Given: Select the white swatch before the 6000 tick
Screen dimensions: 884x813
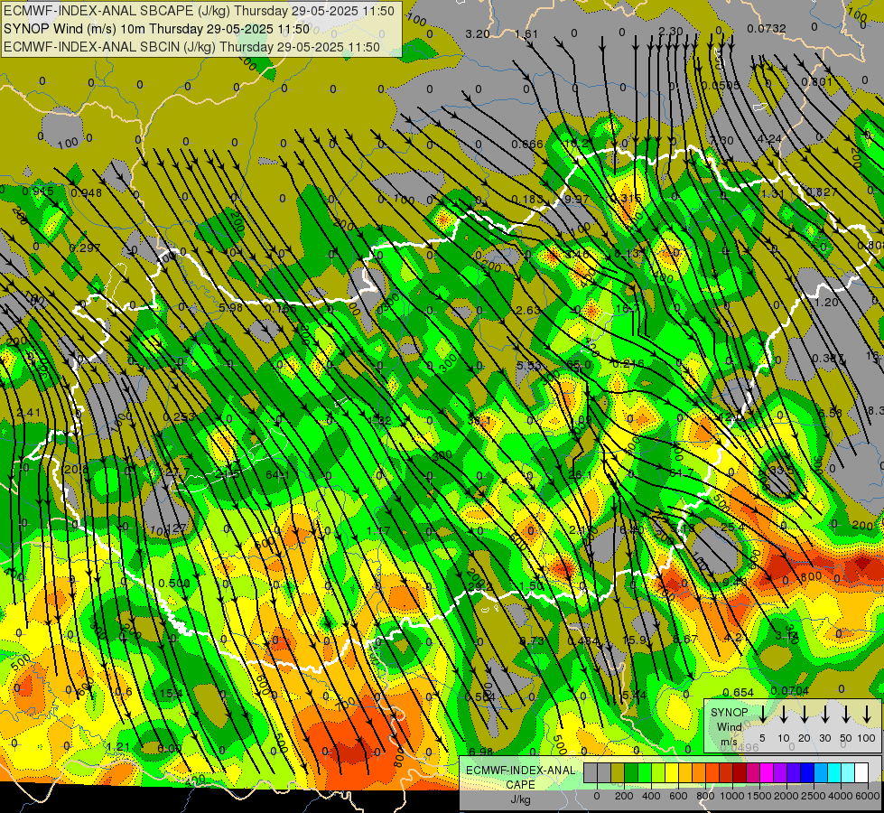Looking at the screenshot, I should coord(861,773).
